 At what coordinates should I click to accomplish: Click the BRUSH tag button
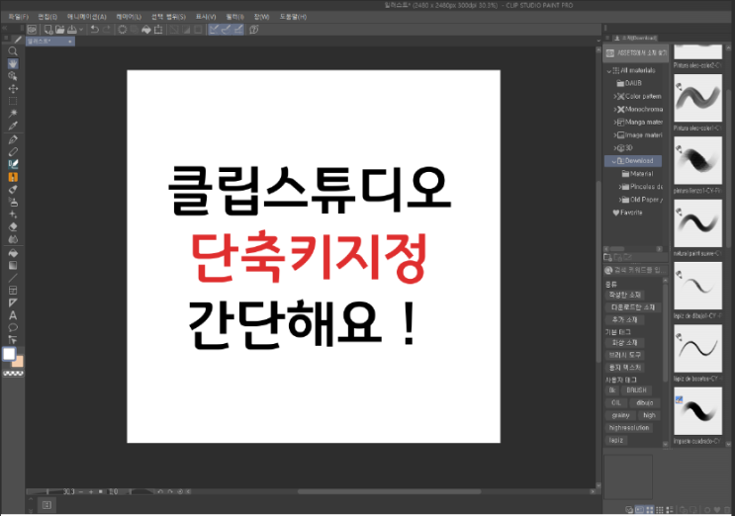pyautogui.click(x=636, y=390)
